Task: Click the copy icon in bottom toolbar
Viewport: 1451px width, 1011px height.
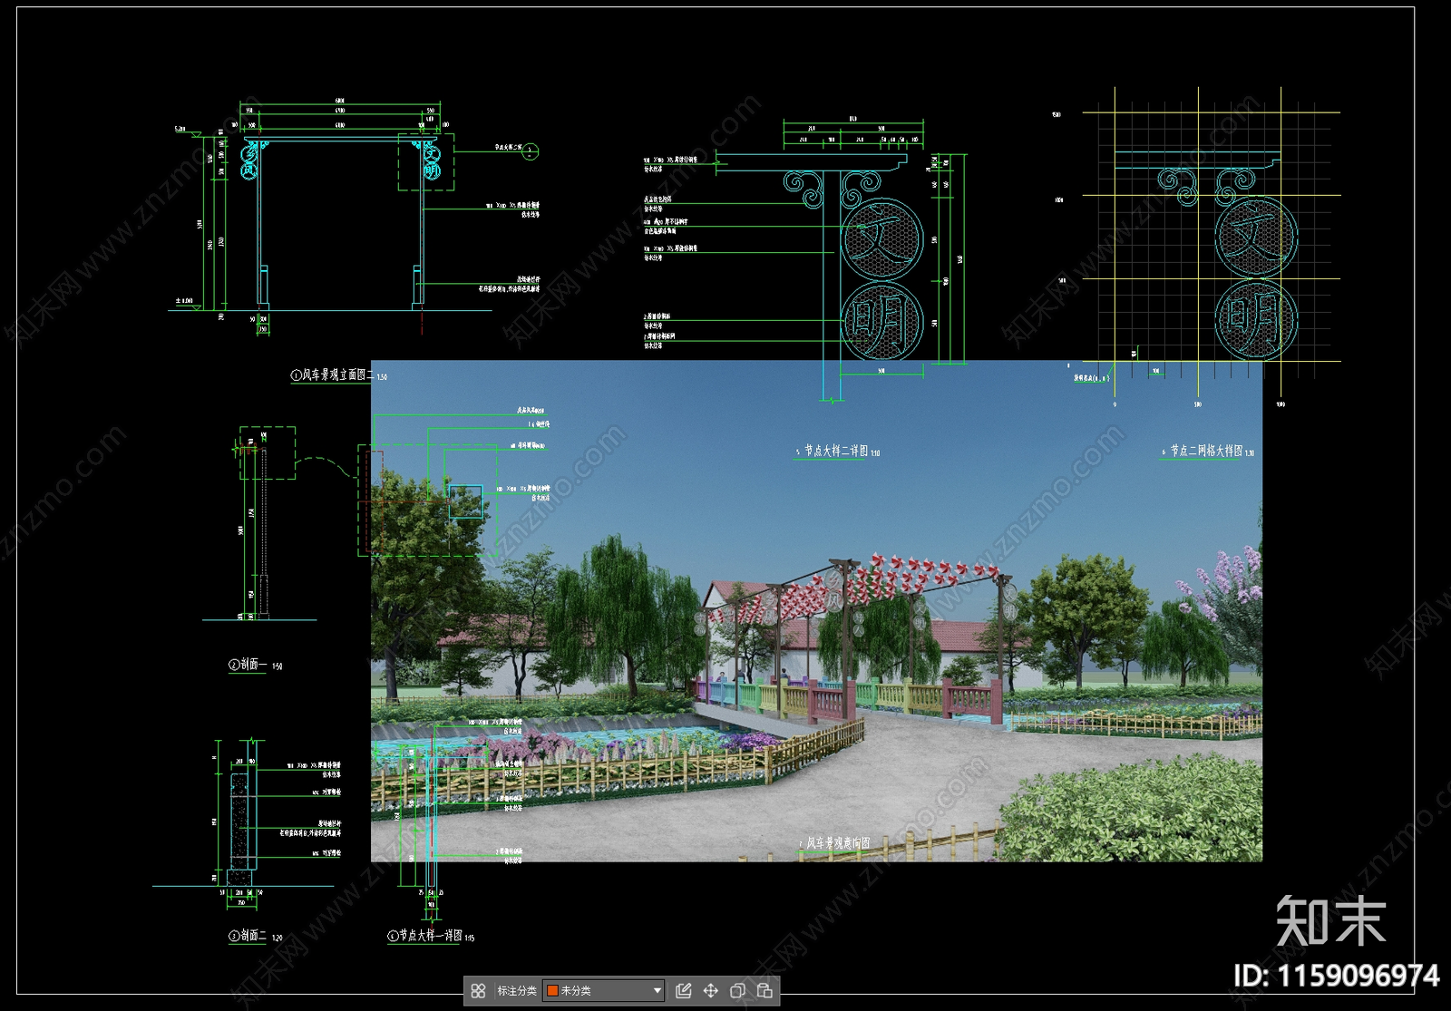Action: pyautogui.click(x=737, y=991)
